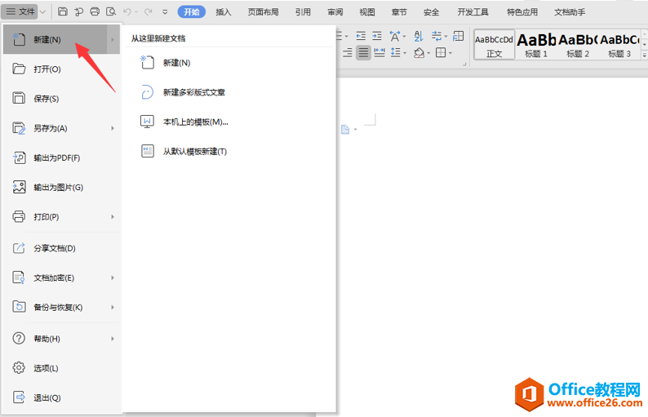Open 选项(L) settings

61,368
